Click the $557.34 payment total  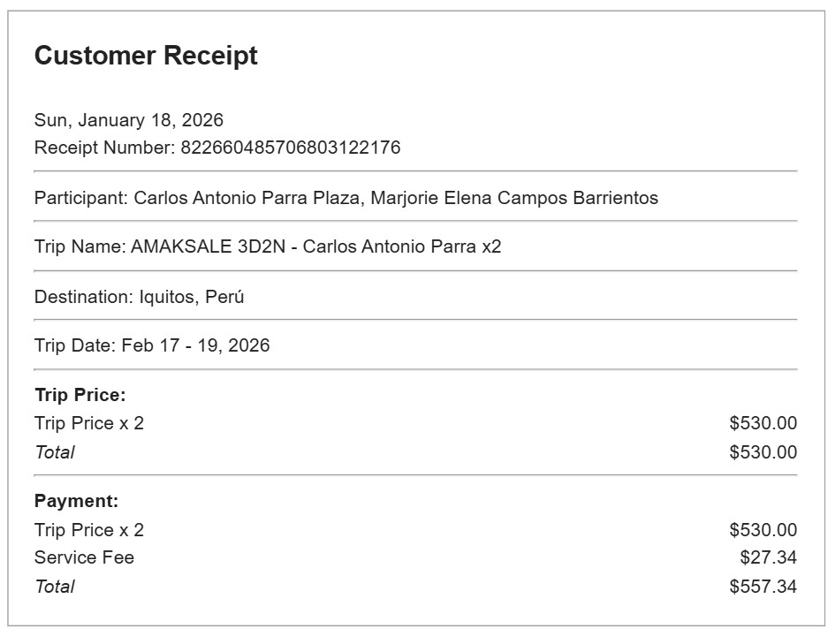[x=763, y=587]
